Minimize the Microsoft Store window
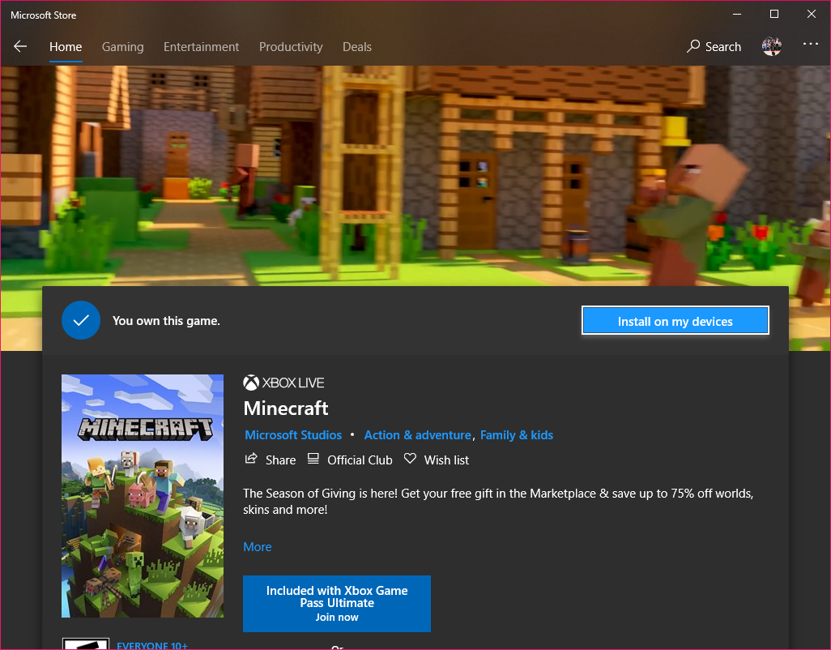The width and height of the screenshot is (831, 650). (x=737, y=15)
